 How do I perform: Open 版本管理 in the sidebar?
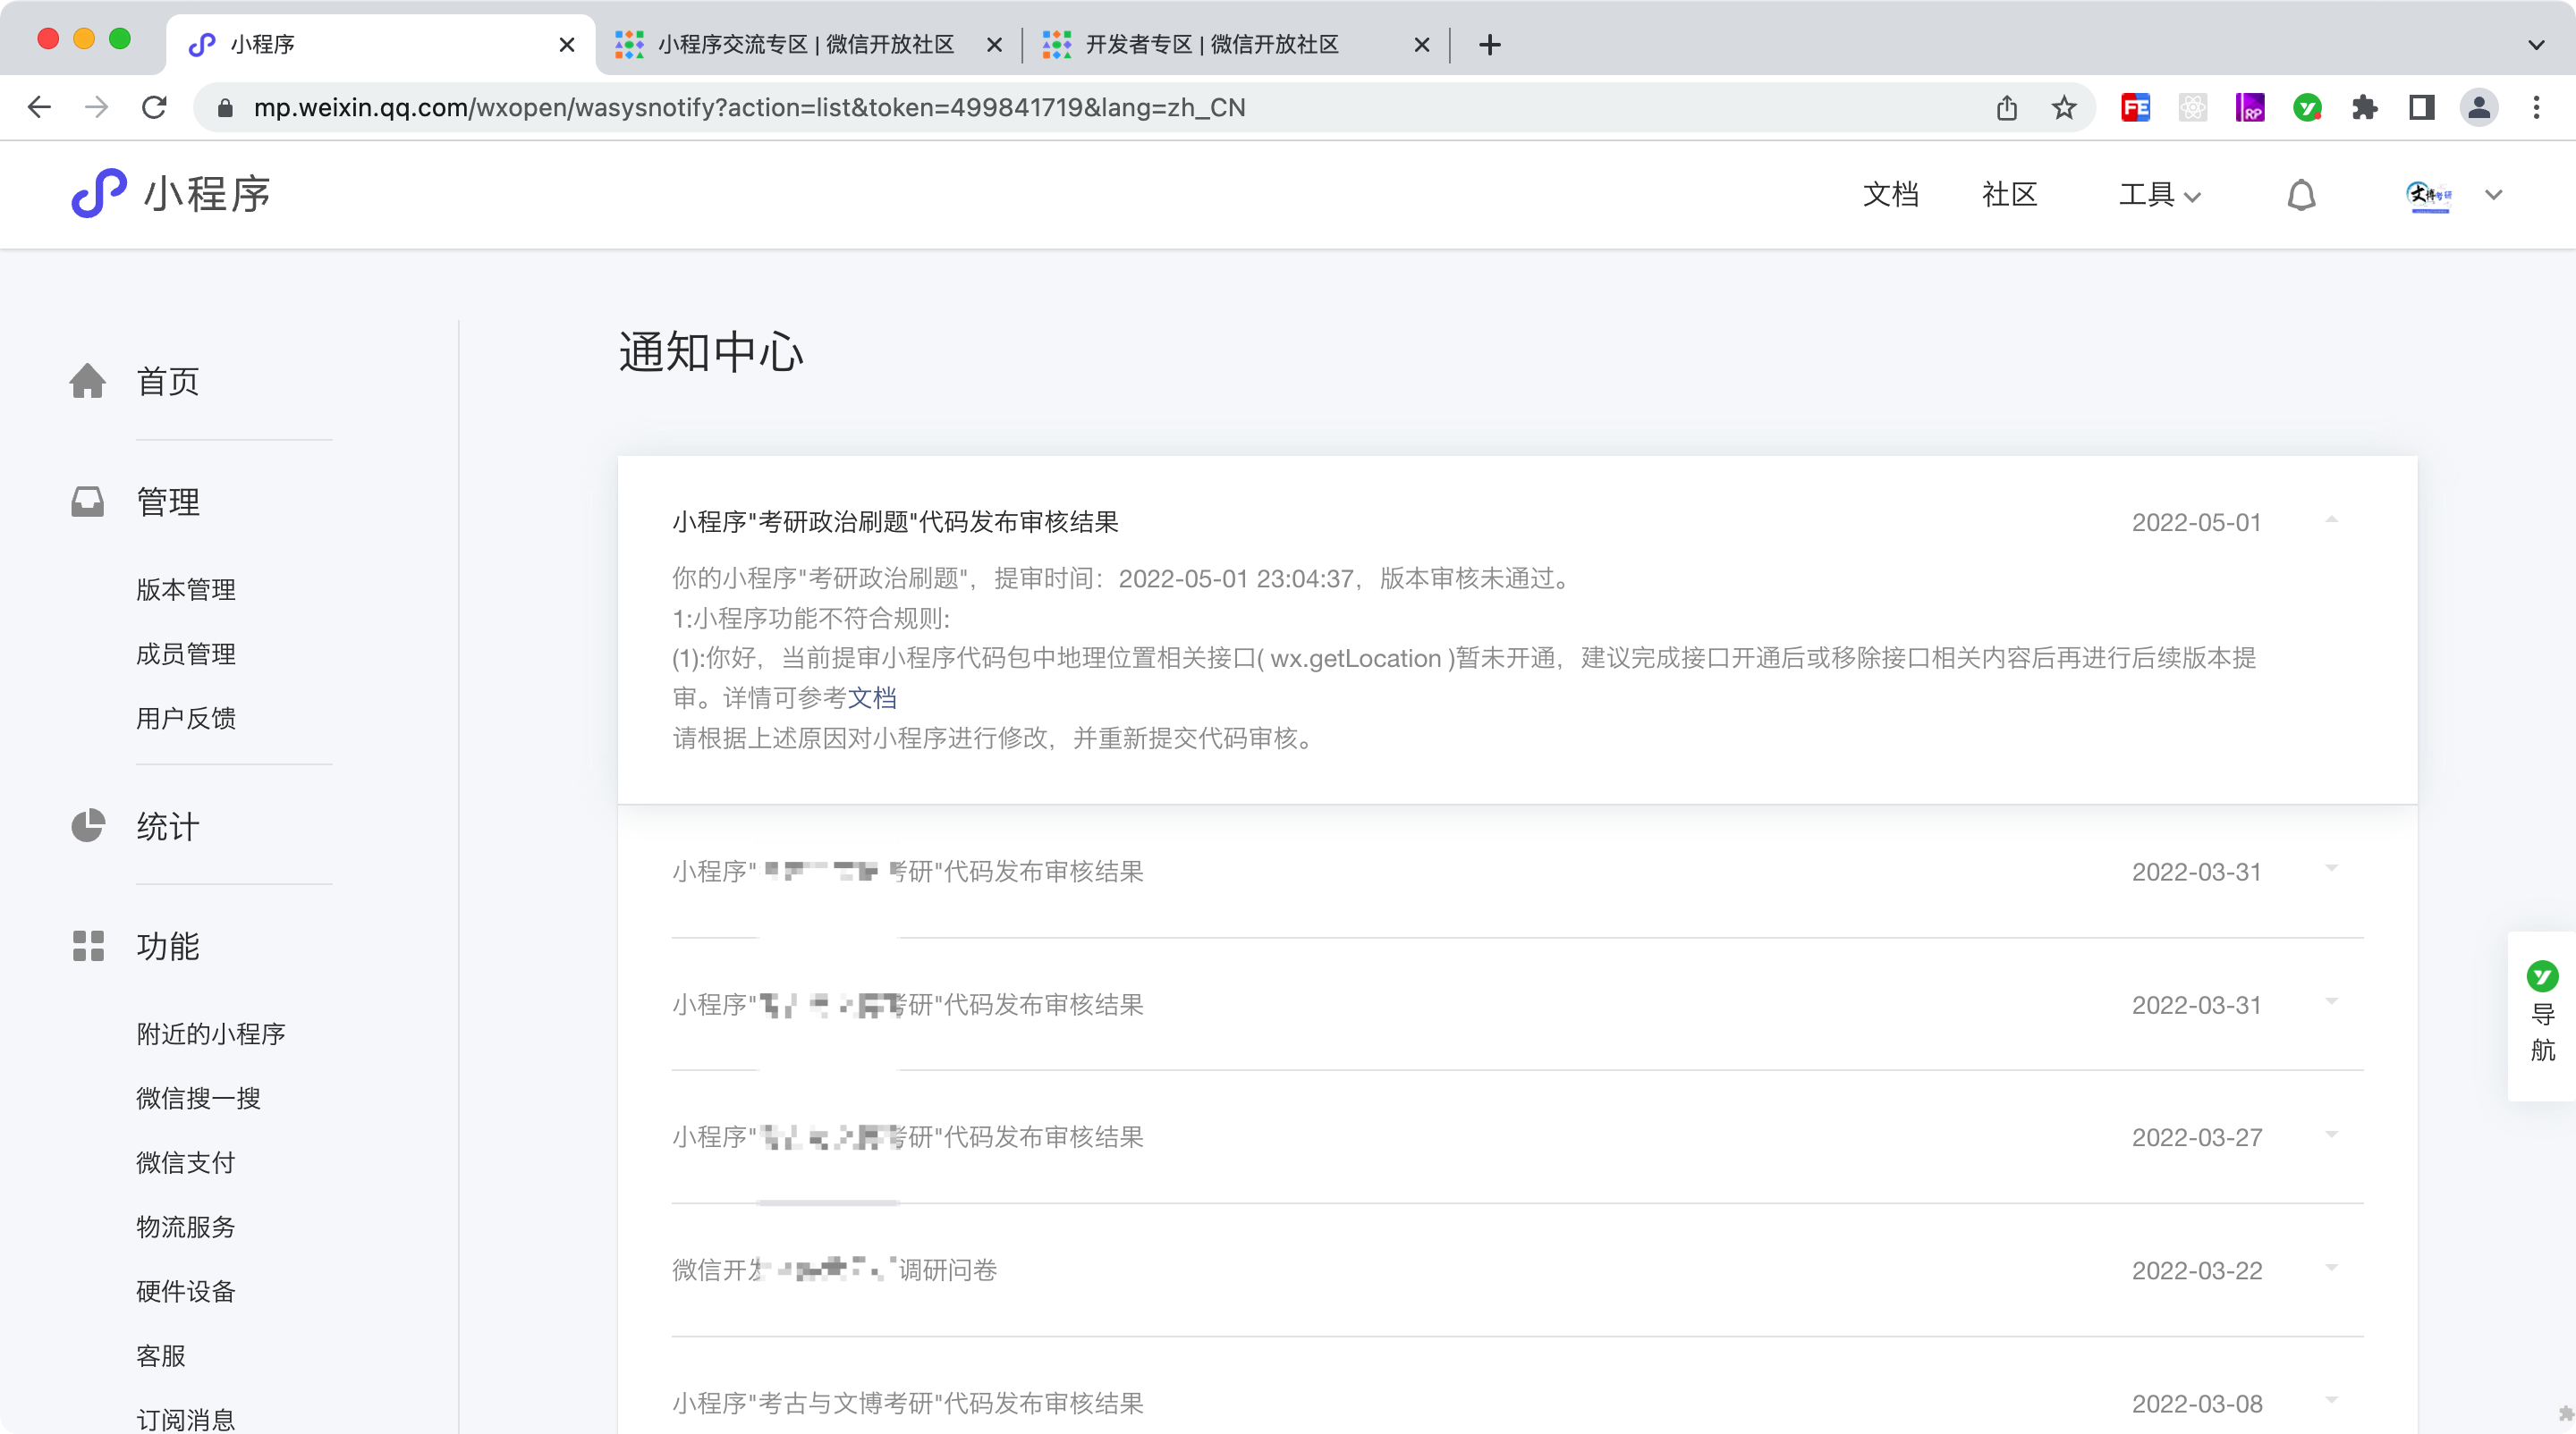186,589
